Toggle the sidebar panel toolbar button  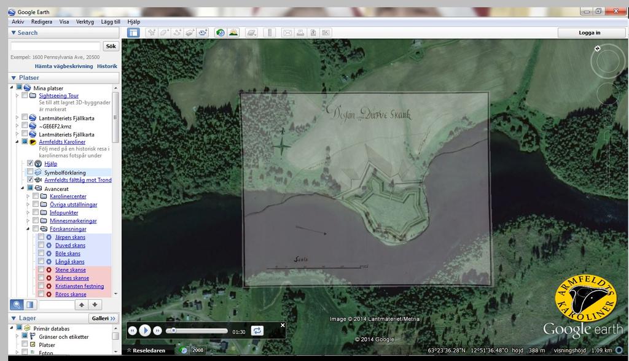133,33
